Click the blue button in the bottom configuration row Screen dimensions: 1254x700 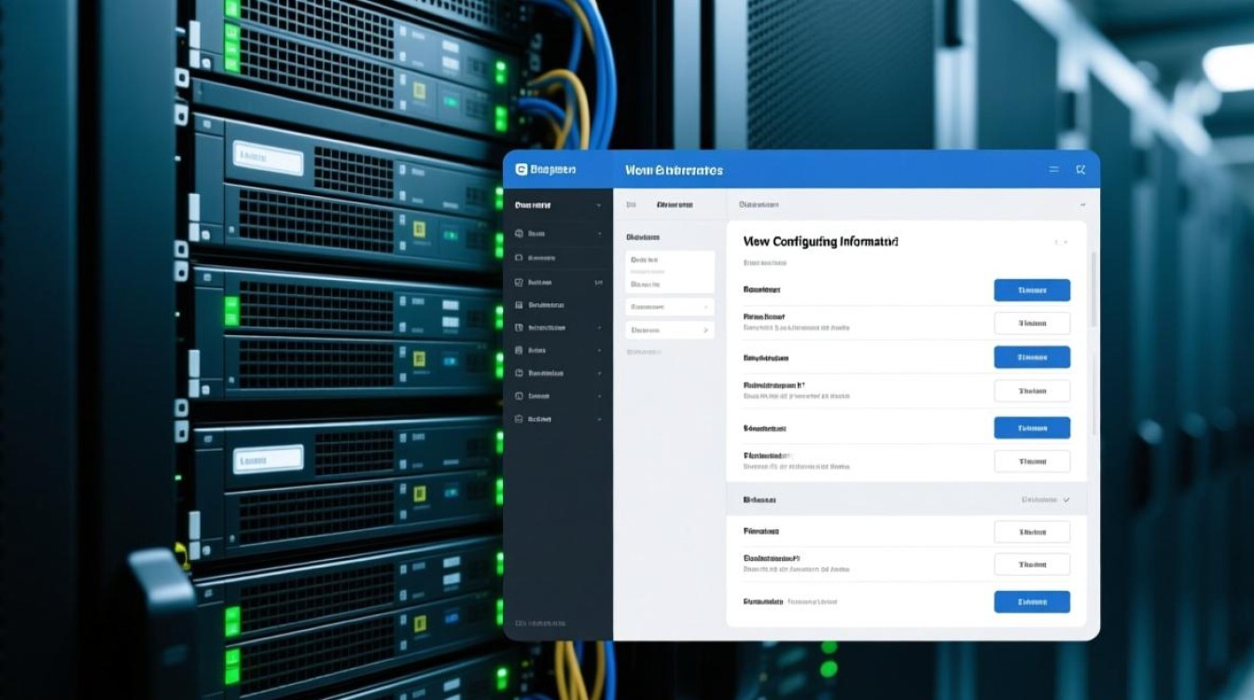coord(1031,602)
